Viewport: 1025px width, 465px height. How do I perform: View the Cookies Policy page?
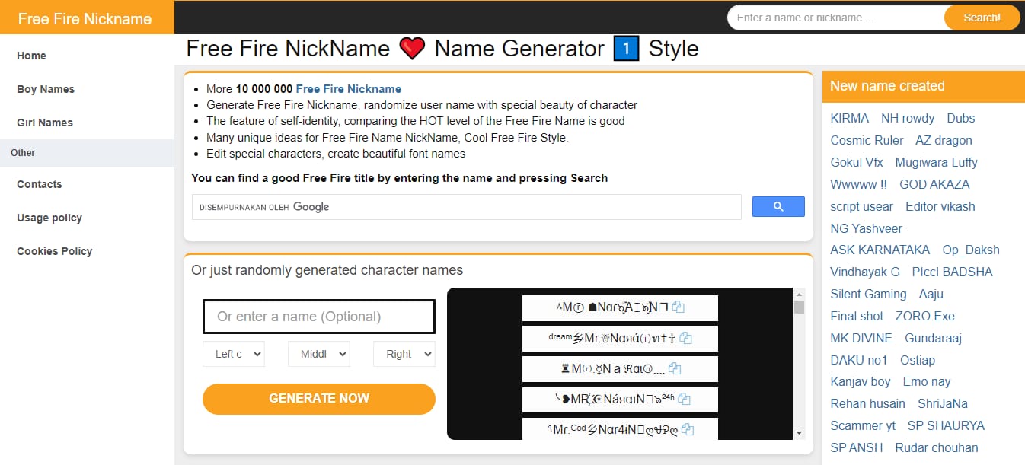(55, 251)
